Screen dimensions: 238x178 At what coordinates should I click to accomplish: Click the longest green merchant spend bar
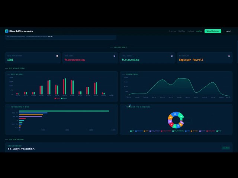pyautogui.click(x=64, y=111)
